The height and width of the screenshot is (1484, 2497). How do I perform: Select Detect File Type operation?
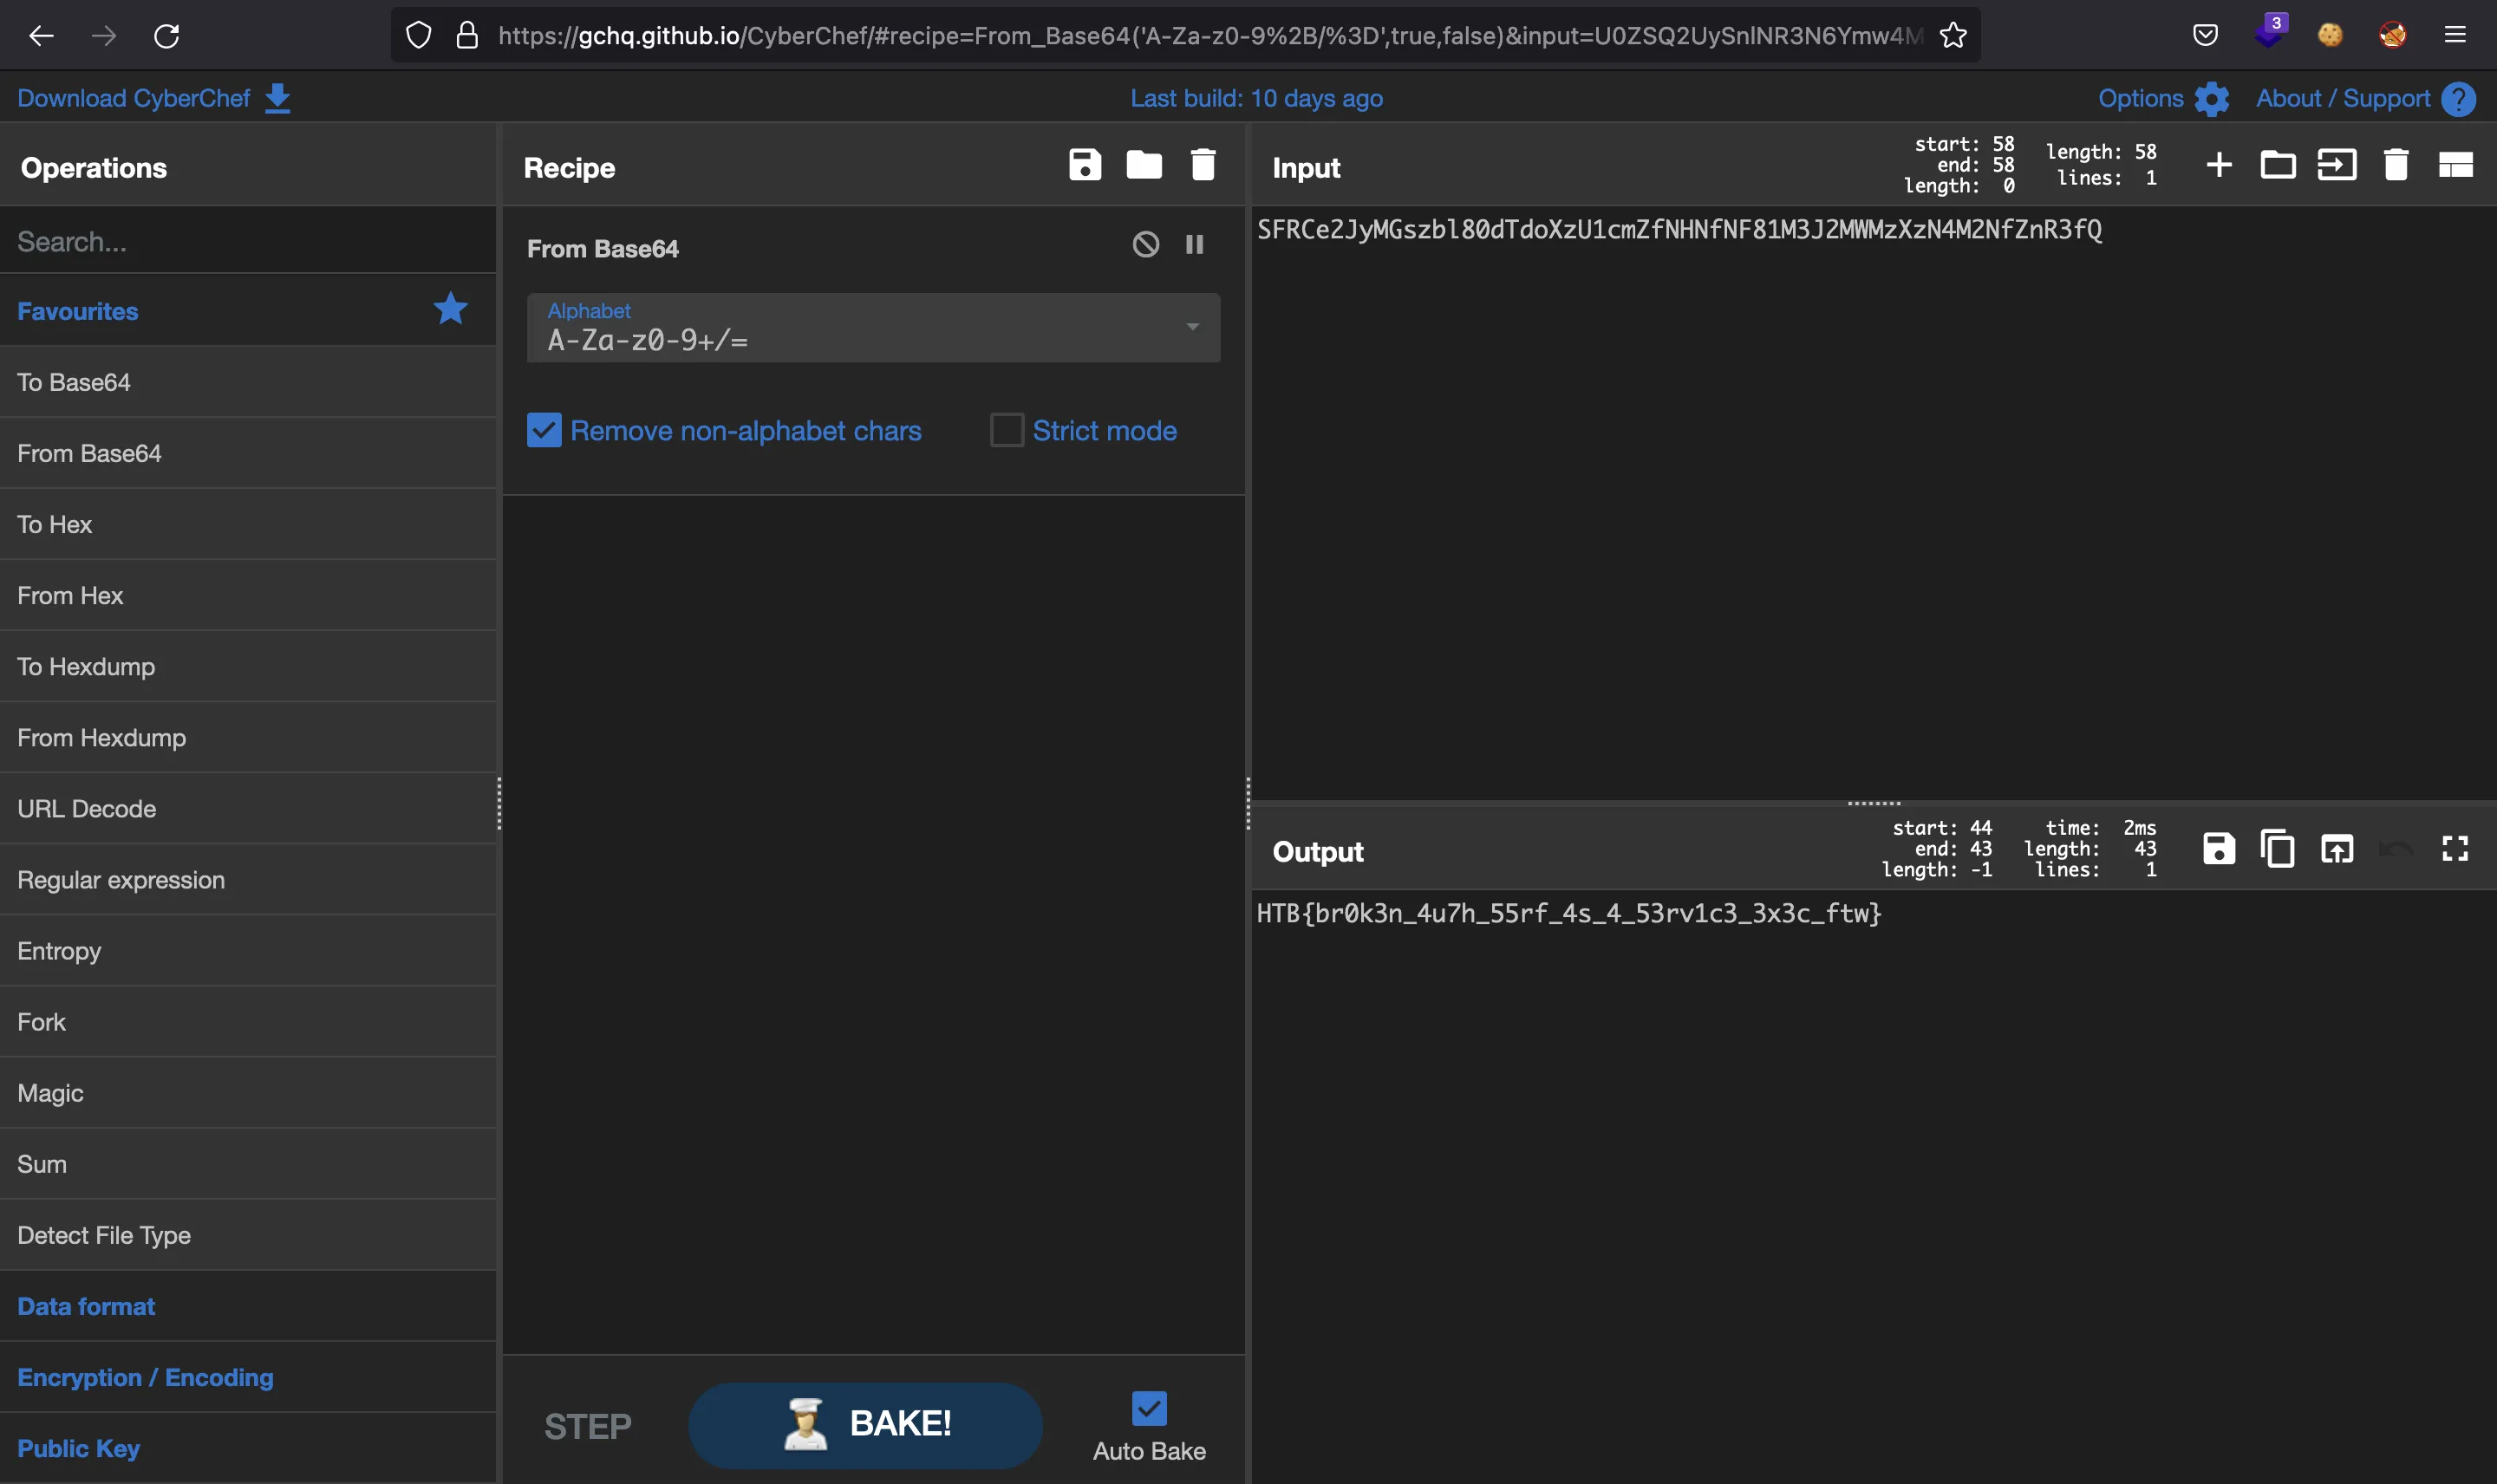point(248,1235)
